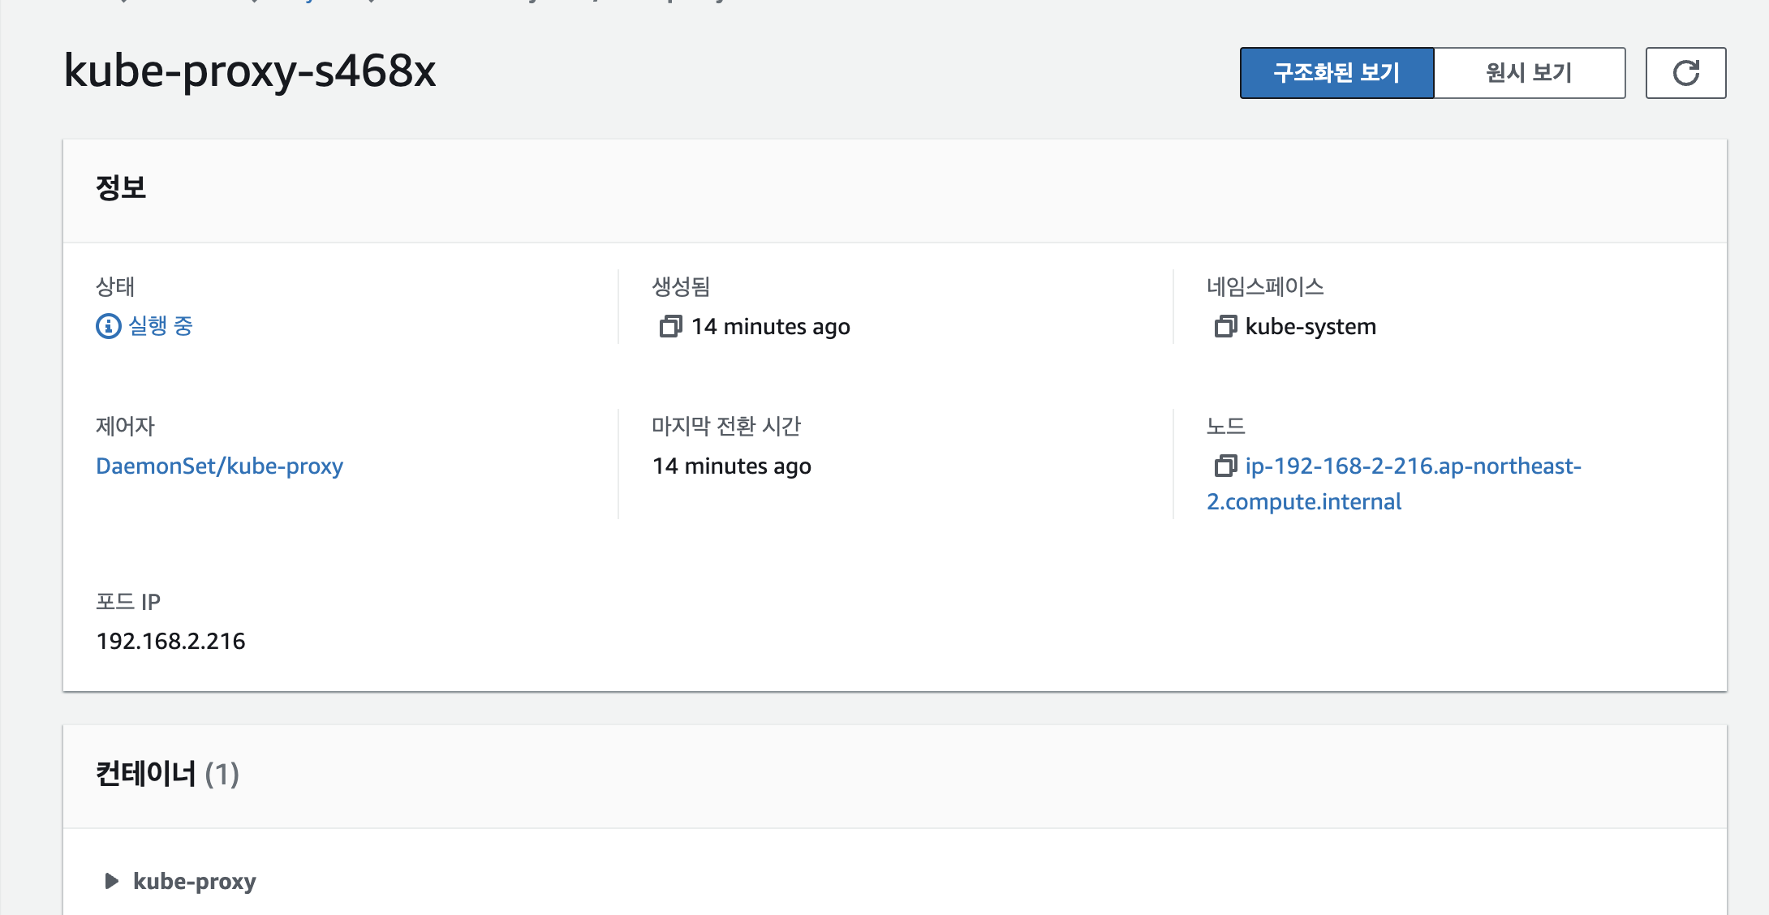Click the 정보 section header
The width and height of the screenshot is (1769, 915).
click(121, 188)
